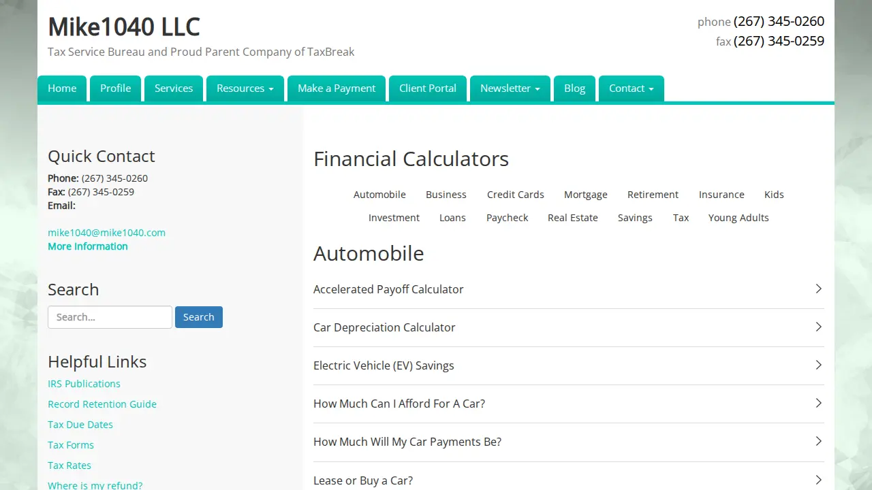Click the blue Search button

pyautogui.click(x=199, y=317)
